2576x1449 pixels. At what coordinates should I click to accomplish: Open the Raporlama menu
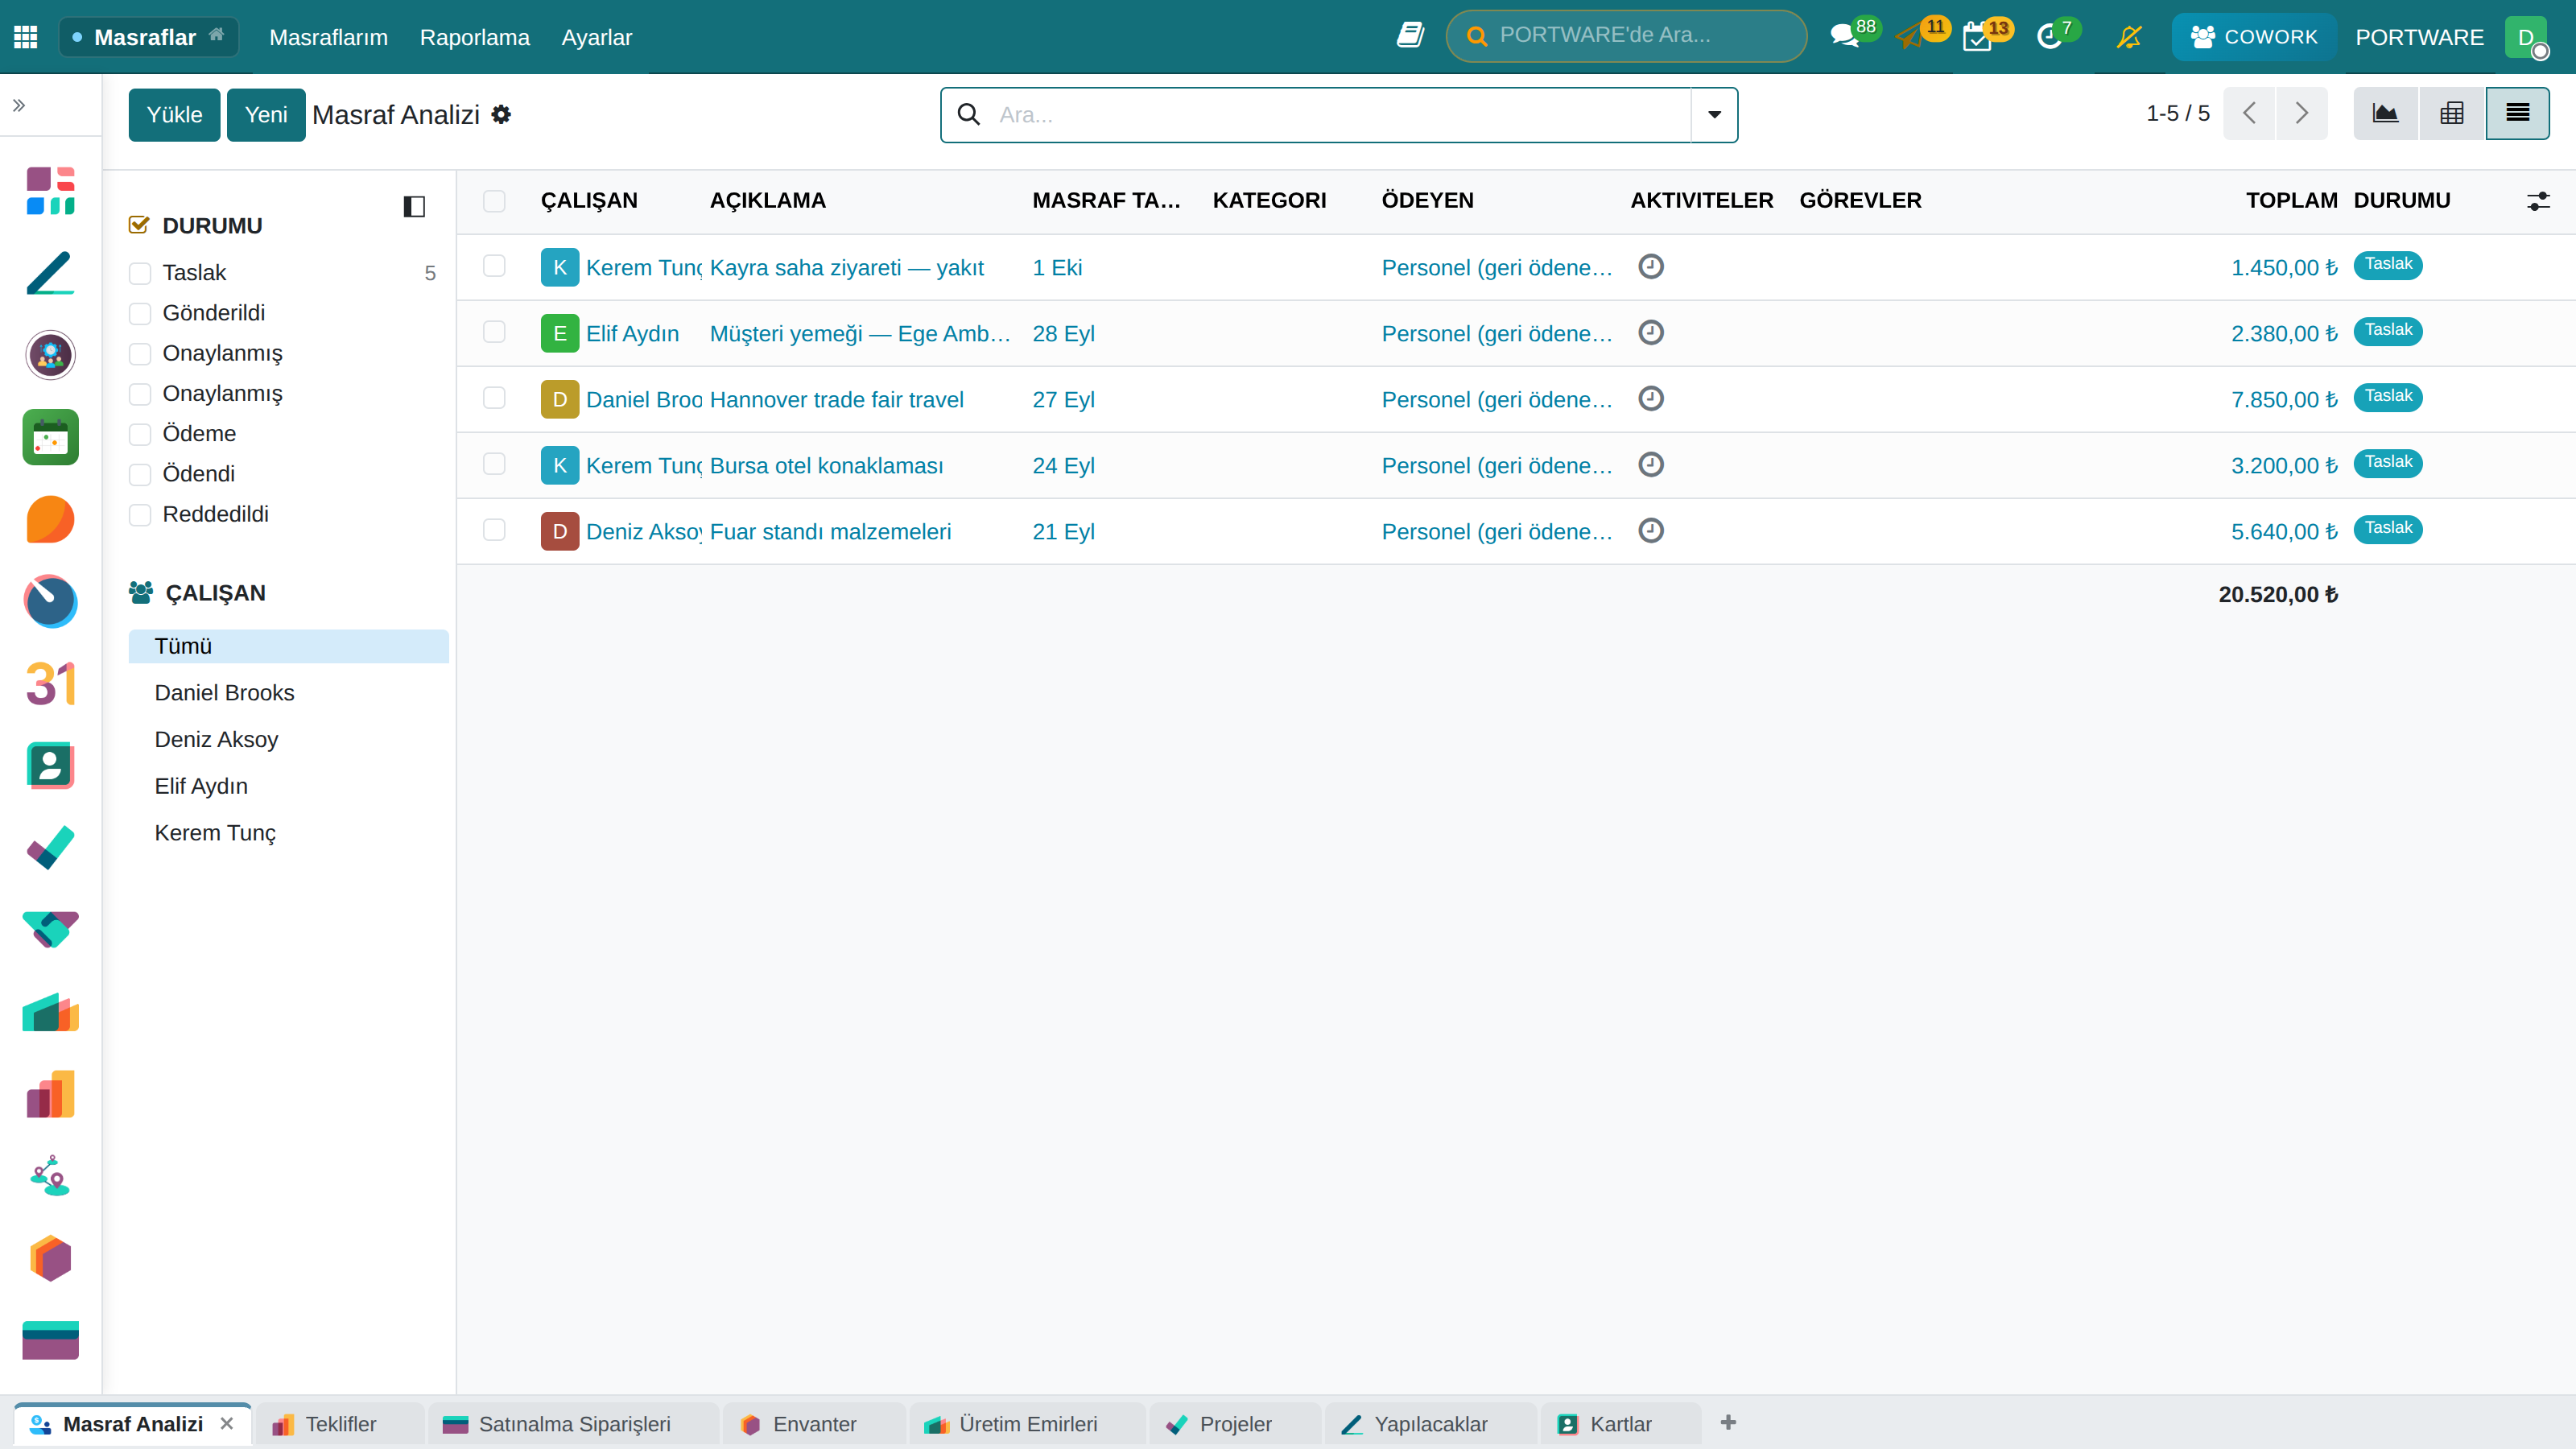click(474, 37)
